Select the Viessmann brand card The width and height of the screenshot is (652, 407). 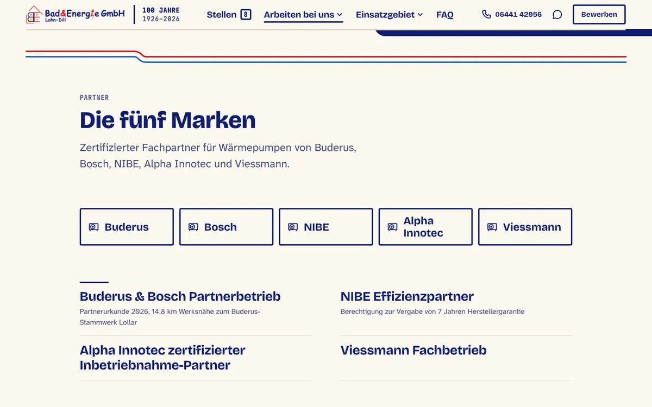point(525,227)
